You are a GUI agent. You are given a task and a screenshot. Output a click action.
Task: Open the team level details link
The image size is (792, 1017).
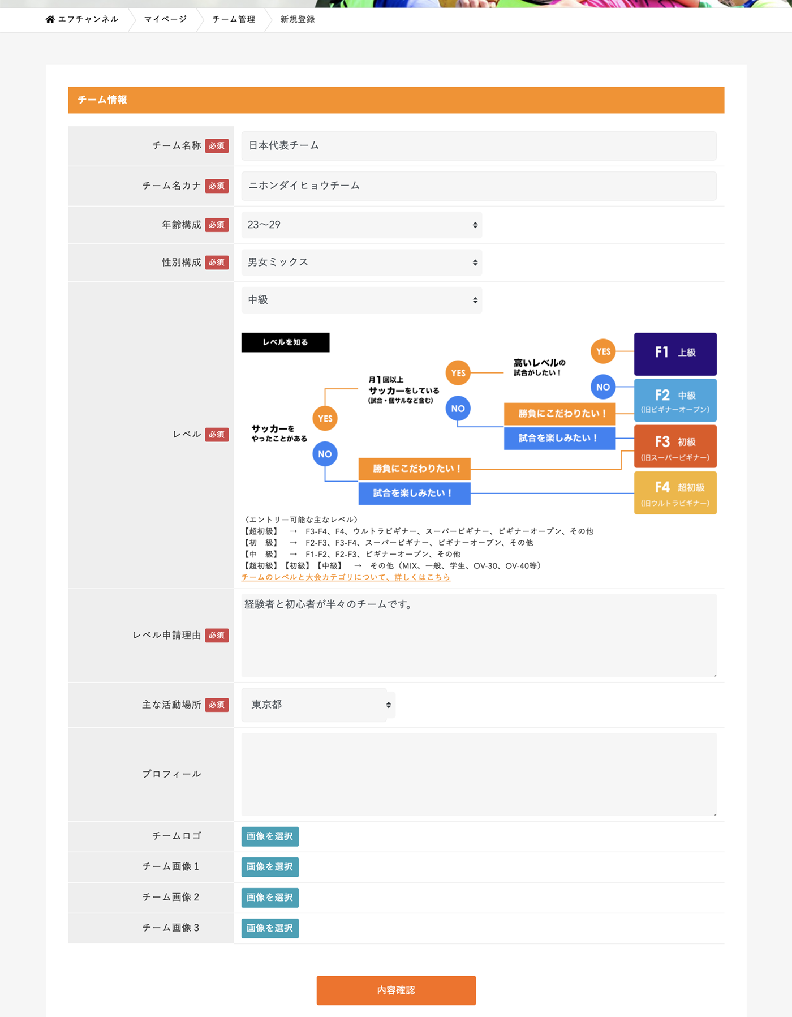pyautogui.click(x=346, y=577)
